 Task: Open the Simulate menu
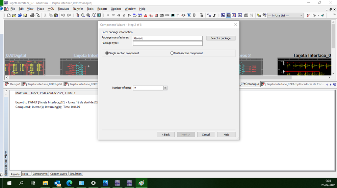(x=63, y=9)
